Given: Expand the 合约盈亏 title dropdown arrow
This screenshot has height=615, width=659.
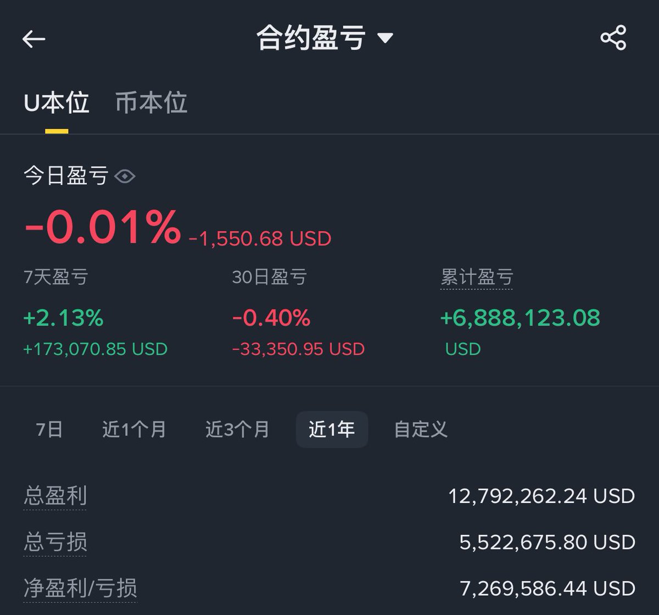Looking at the screenshot, I should tap(385, 38).
